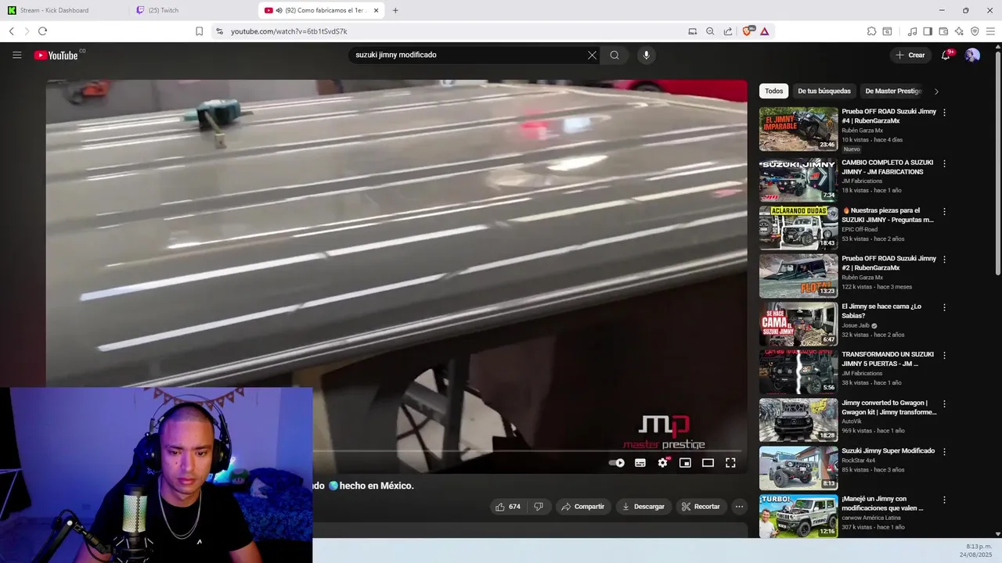
Task: Open Brave Rewards triangle icon
Action: [x=764, y=31]
